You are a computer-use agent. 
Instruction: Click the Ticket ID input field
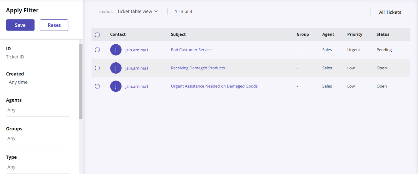[38, 57]
